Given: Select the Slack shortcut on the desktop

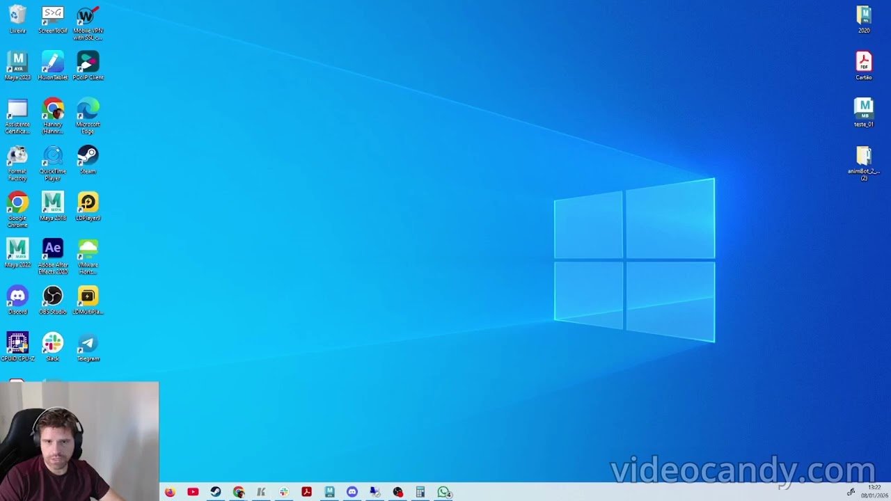Looking at the screenshot, I should point(53,347).
